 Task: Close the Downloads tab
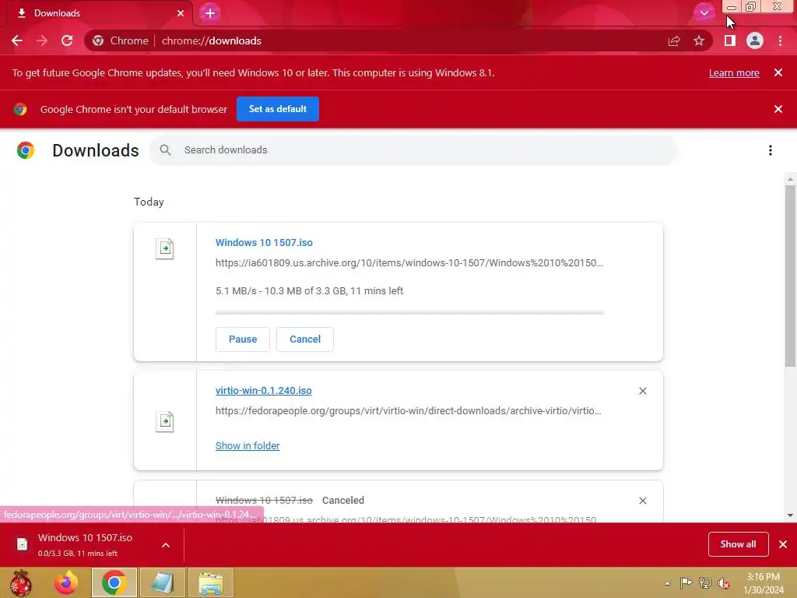coord(181,13)
